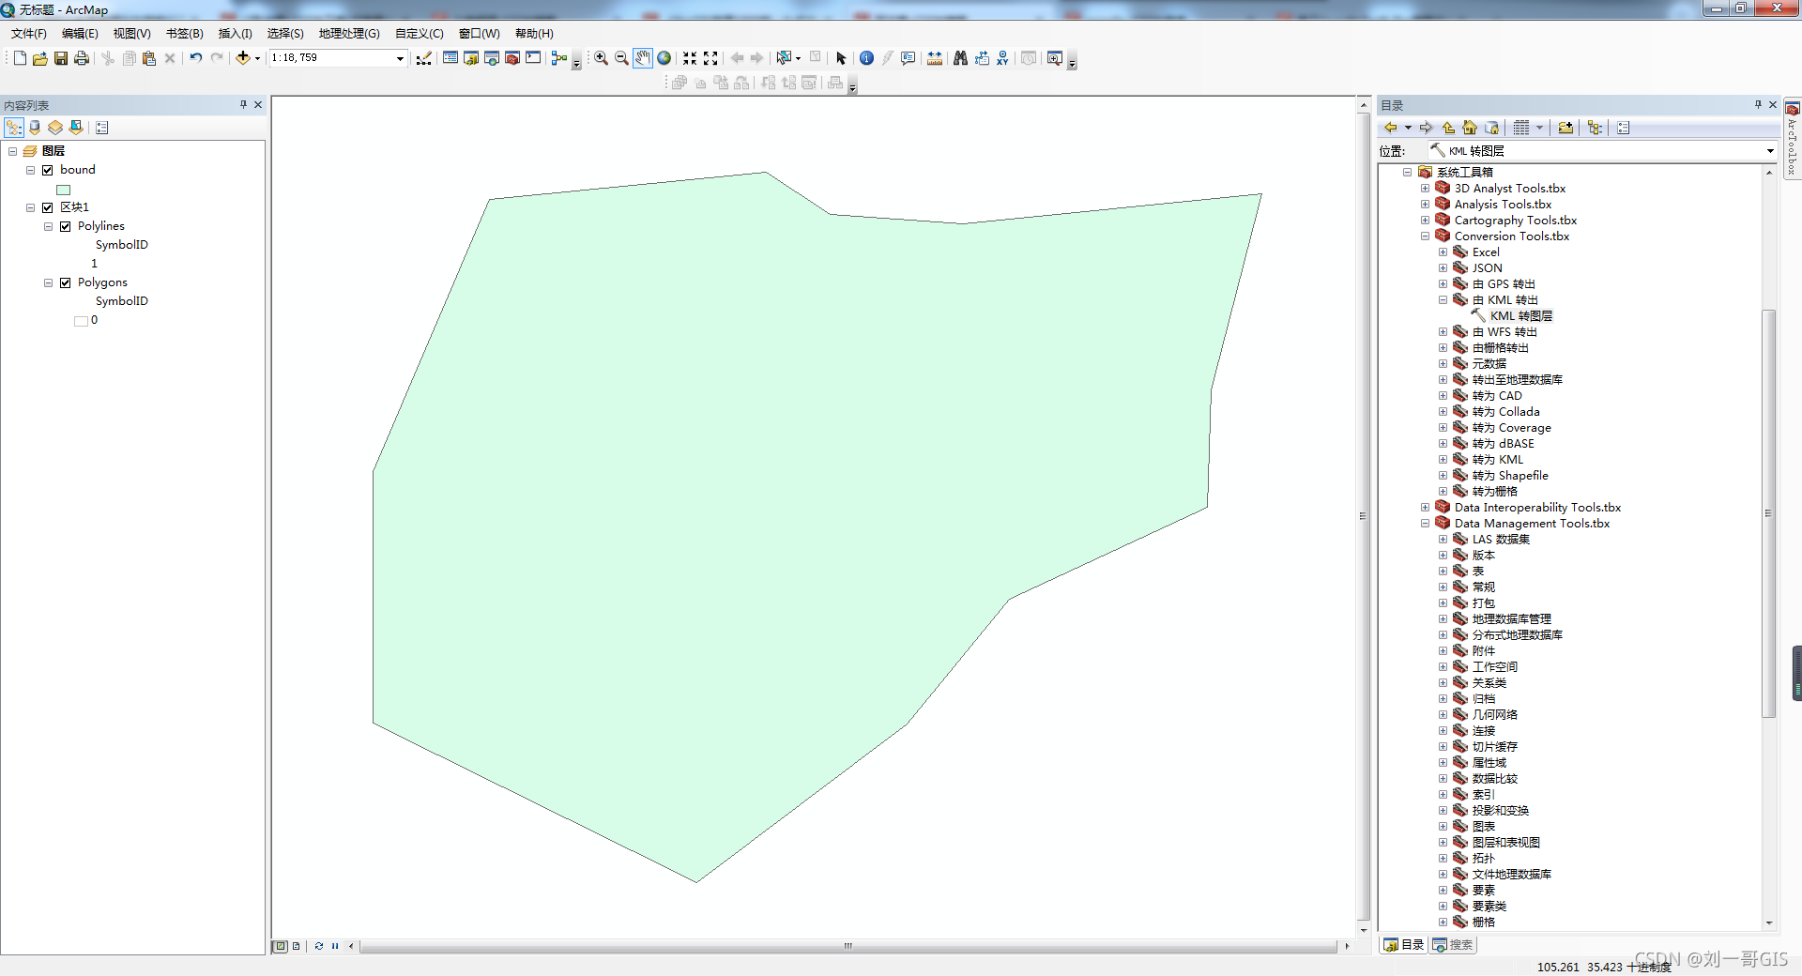This screenshot has width=1802, height=976.
Task: Uncheck the Polylines layer
Action: [66, 226]
